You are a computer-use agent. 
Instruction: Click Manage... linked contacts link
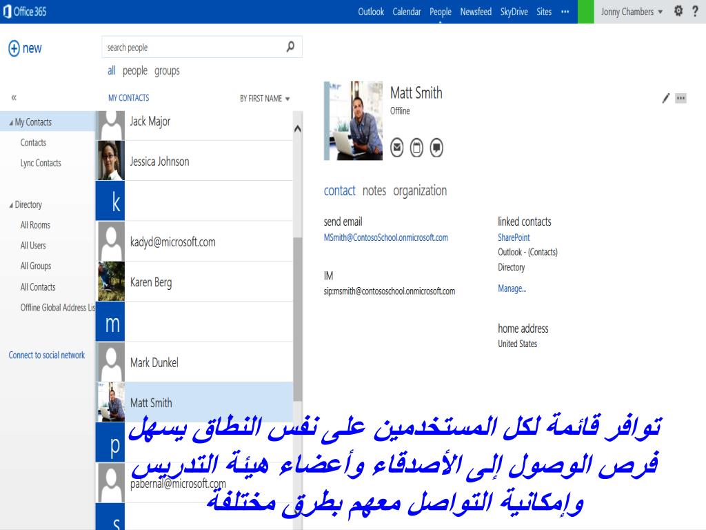(512, 288)
